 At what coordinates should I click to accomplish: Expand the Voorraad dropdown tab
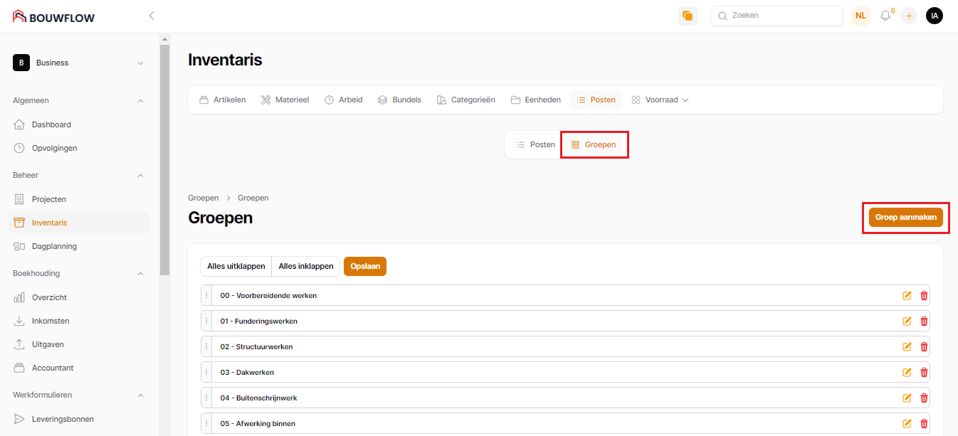point(660,100)
